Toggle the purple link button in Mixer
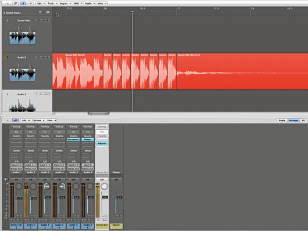308x231 pixels. (x=15, y=120)
